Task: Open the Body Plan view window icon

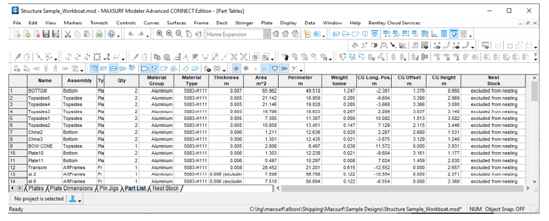Action: tap(365, 34)
